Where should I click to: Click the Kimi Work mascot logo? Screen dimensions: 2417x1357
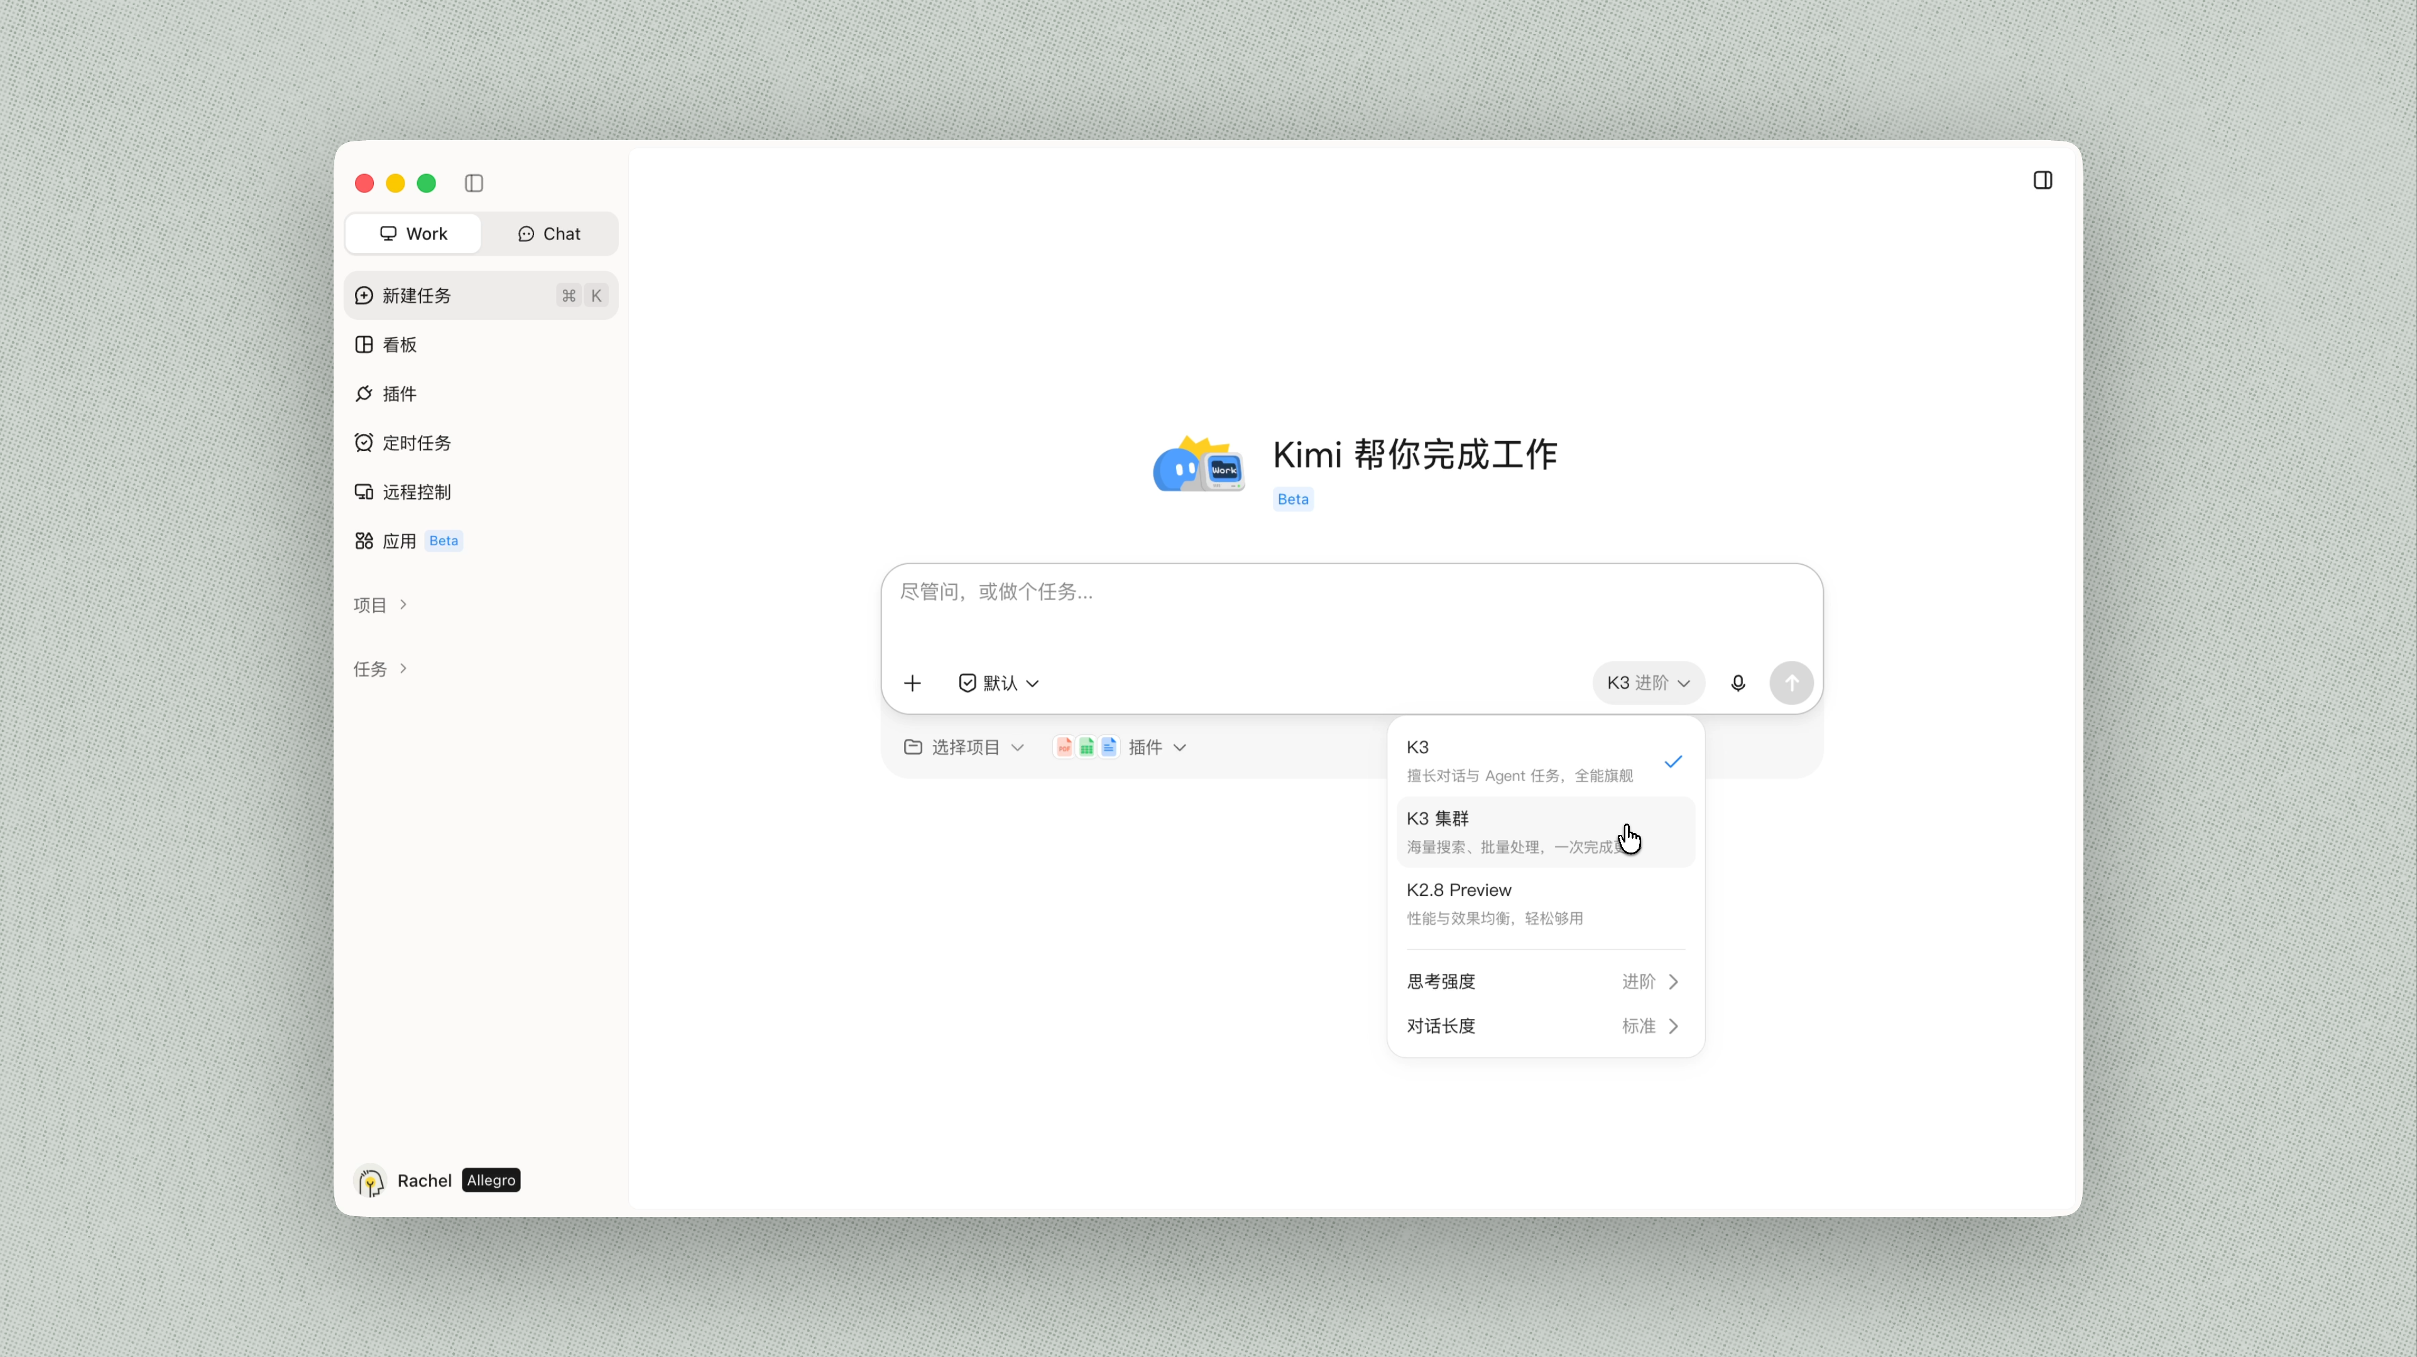click(1199, 464)
